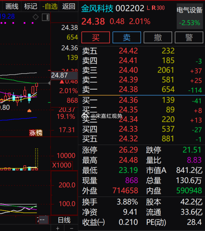
Task: Select 卖三 price 24.40
Action: (128, 70)
